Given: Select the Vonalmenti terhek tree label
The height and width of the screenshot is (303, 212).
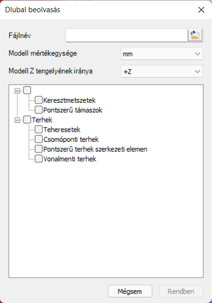Looking at the screenshot, I should tap(70, 159).
